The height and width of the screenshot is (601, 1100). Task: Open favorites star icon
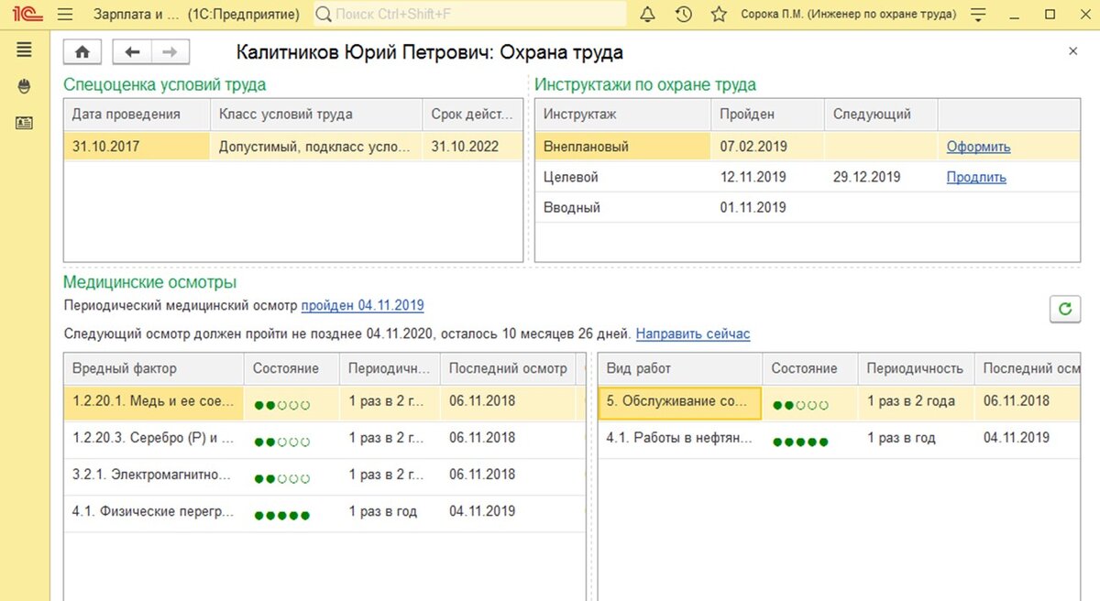click(720, 15)
